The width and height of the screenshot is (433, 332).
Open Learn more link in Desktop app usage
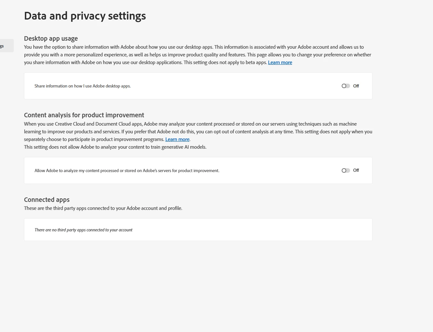[280, 62]
